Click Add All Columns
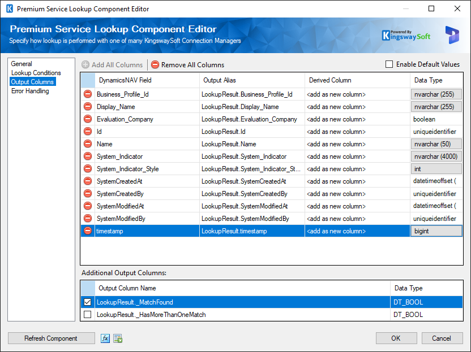 112,65
